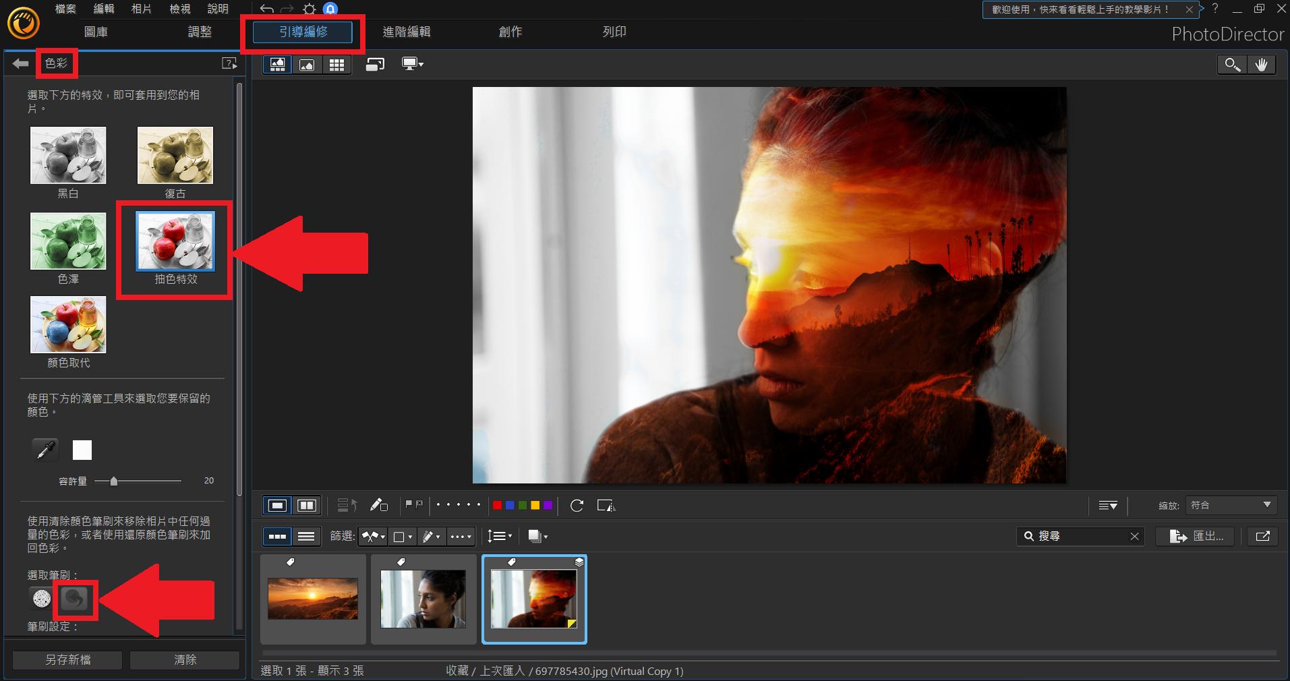
Task: Open the flag filter dropdown
Action: [374, 537]
